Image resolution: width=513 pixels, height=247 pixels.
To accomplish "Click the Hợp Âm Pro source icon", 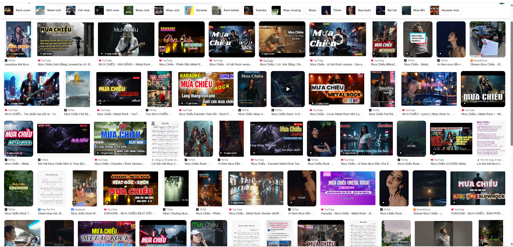I will (x=39, y=210).
